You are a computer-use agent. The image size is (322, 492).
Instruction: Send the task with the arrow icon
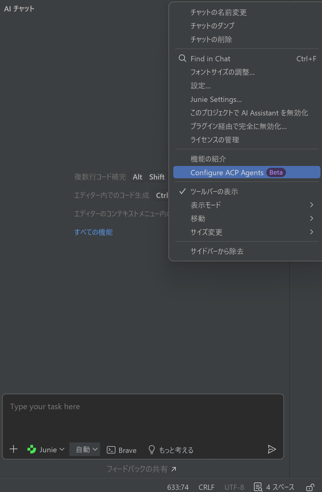pyautogui.click(x=272, y=449)
